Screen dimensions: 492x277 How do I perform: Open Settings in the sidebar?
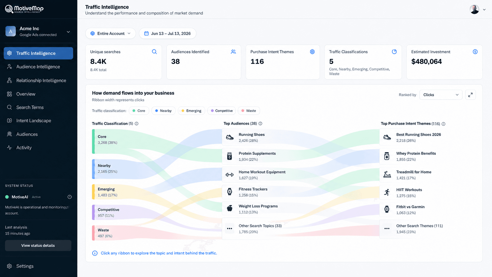38,266
